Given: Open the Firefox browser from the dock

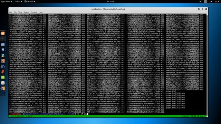Looking at the screenshot, I should point(3,33).
